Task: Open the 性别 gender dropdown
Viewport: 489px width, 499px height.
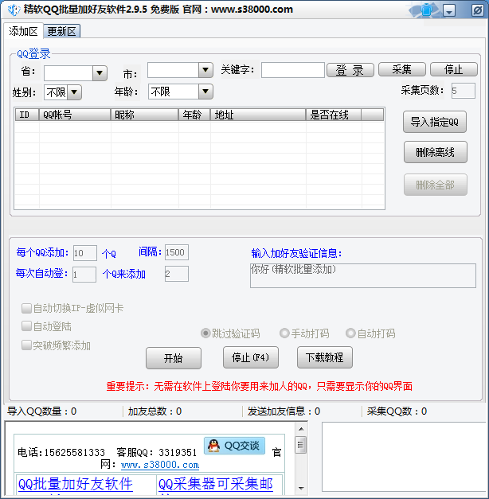Action: tap(74, 92)
